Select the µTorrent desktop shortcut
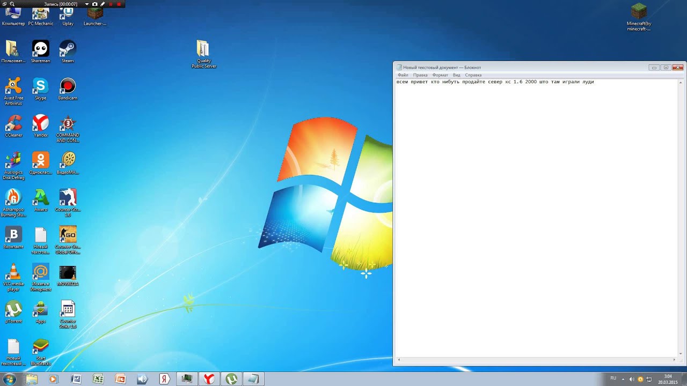 coord(13,311)
